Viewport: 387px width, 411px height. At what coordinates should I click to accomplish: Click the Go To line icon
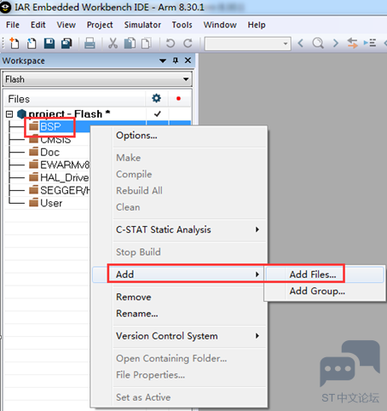point(370,43)
